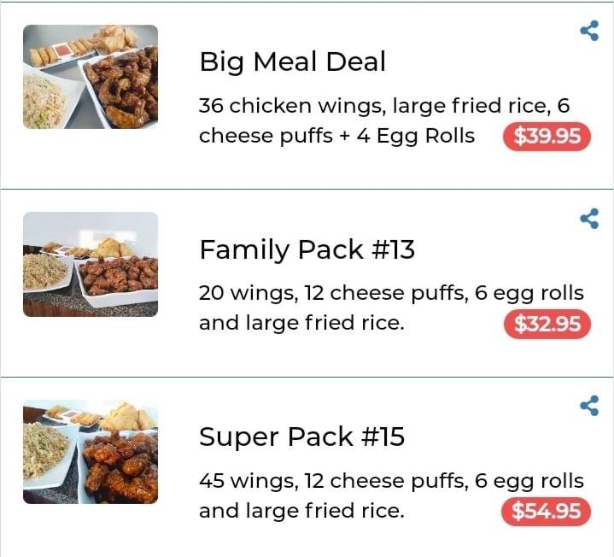
Task: Share the Big Meal Deal item
Action: coord(589,32)
